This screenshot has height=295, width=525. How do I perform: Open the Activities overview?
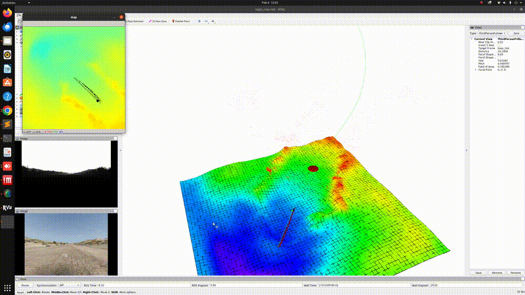tap(9, 3)
